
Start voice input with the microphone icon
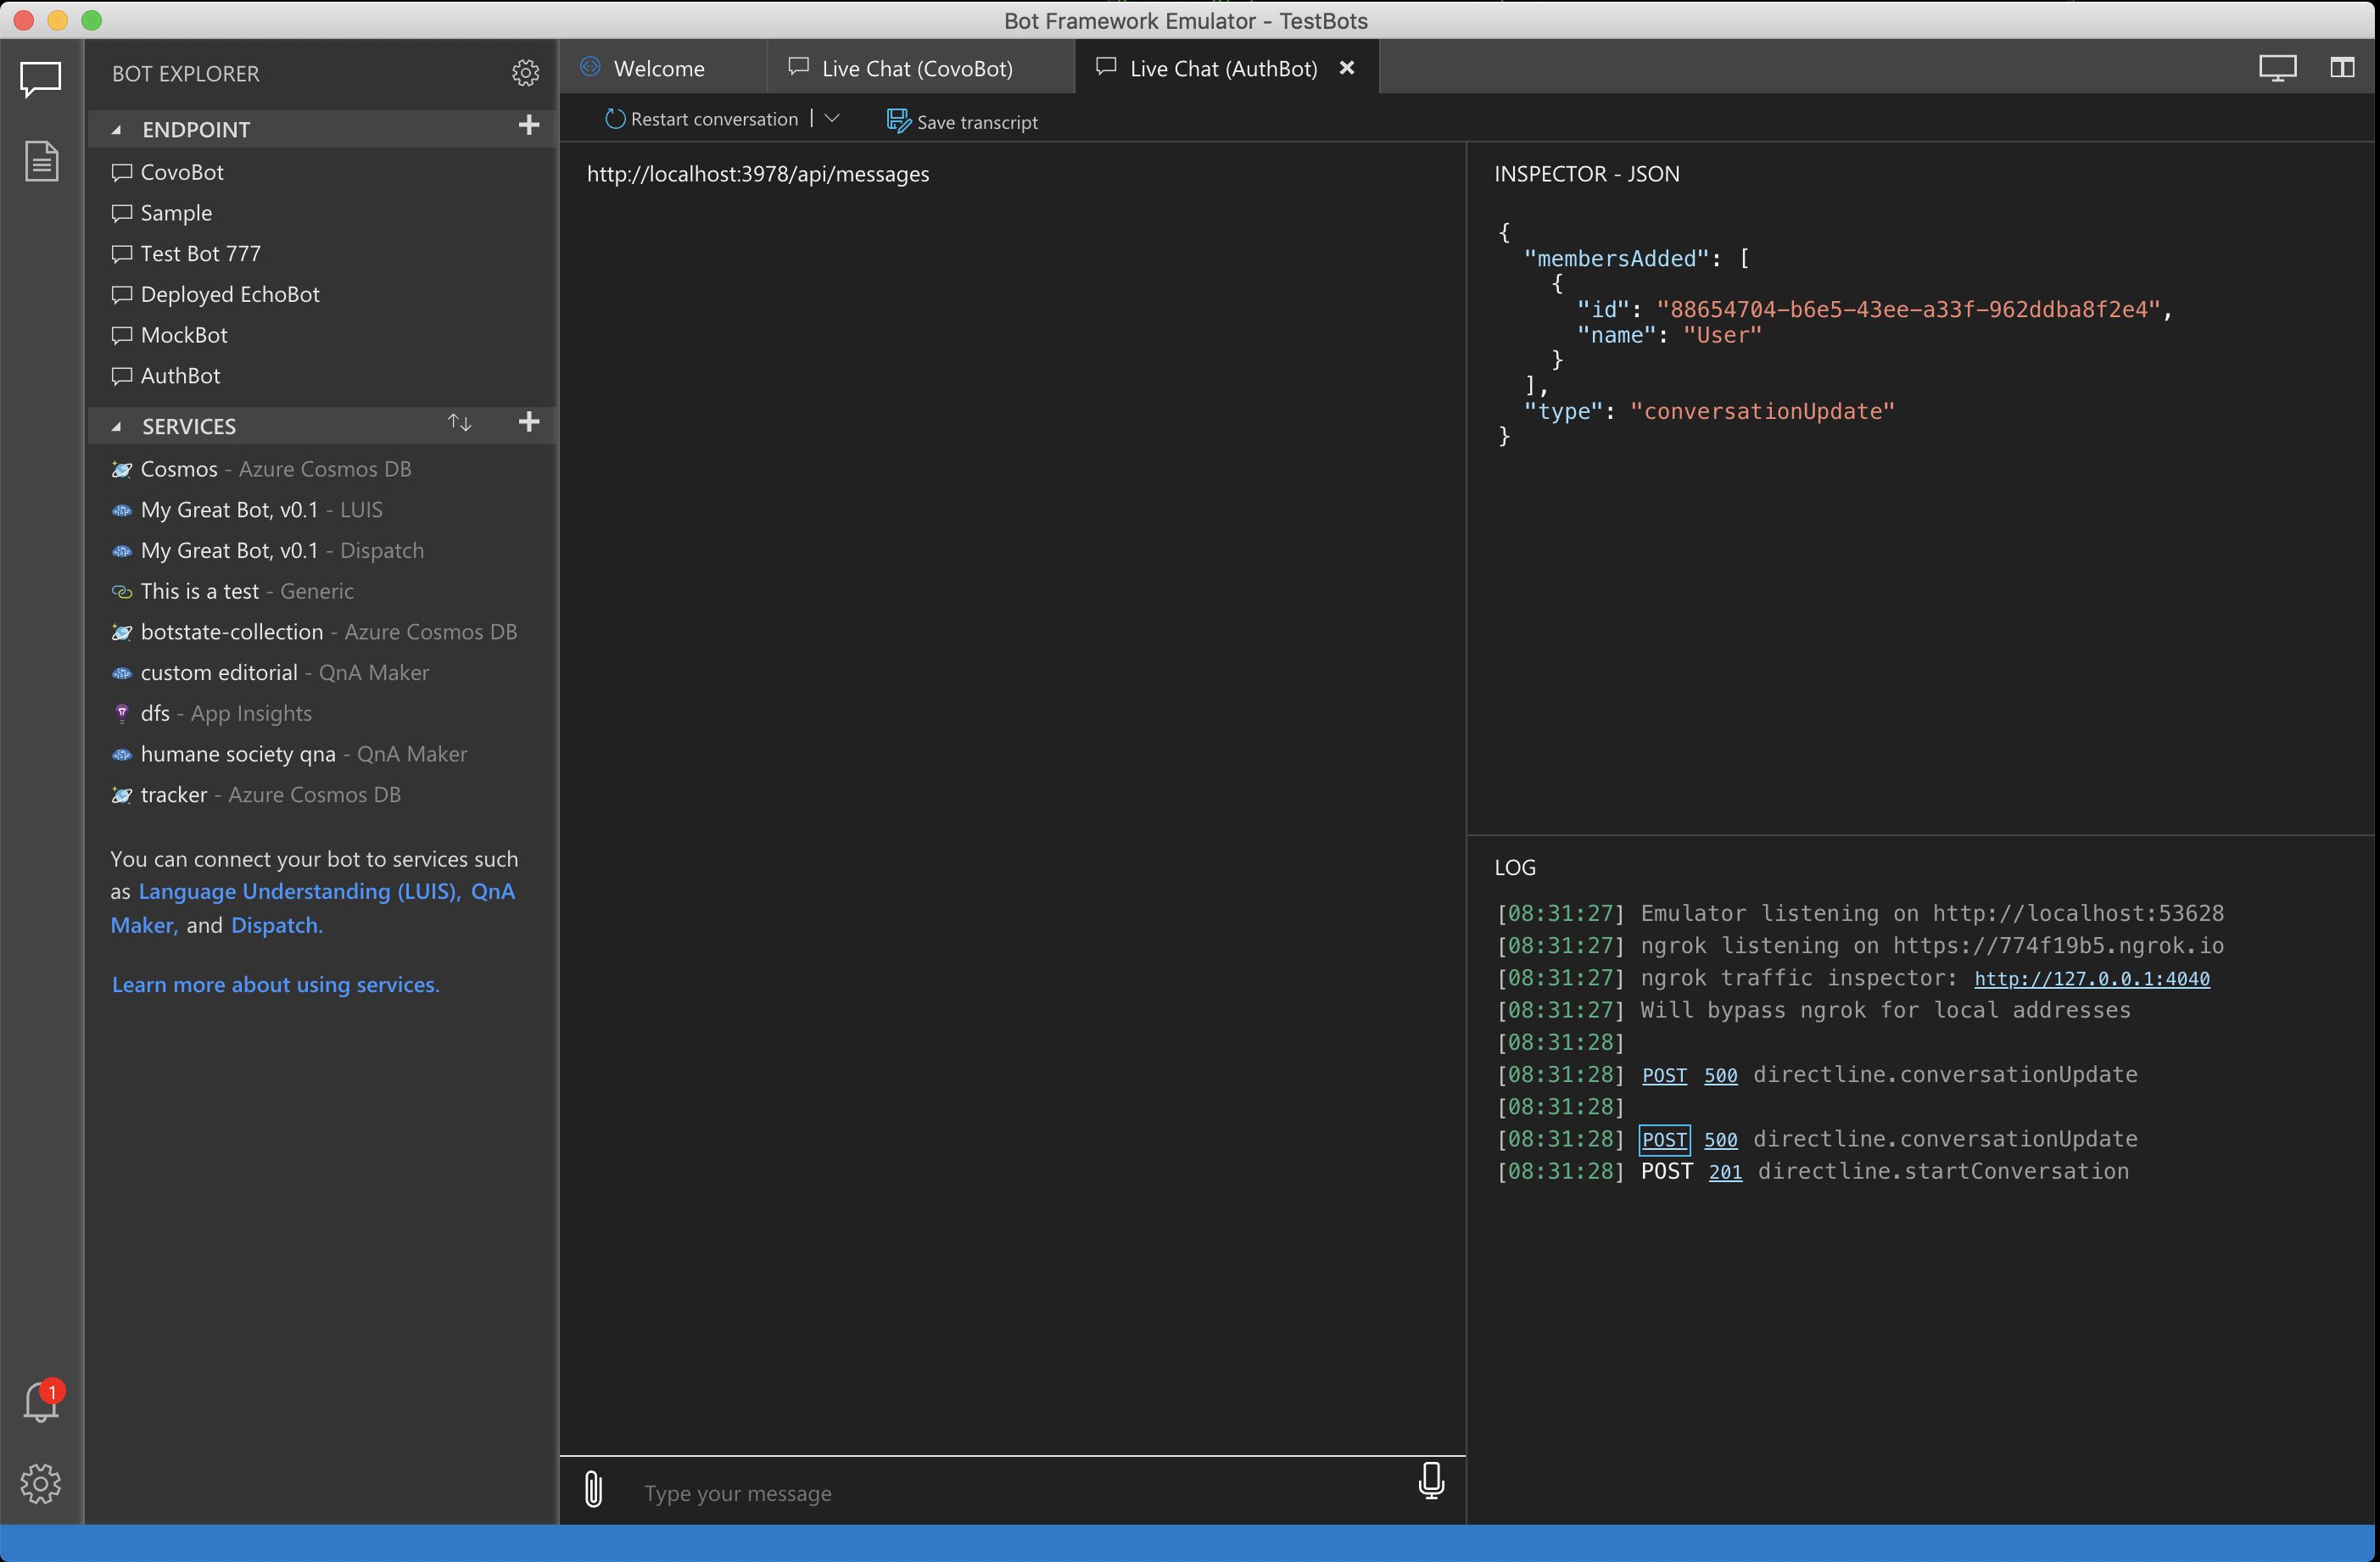coord(1431,1482)
